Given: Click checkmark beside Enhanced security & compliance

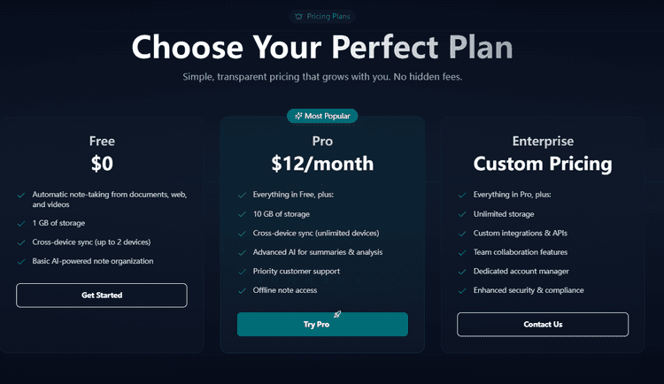Looking at the screenshot, I should (x=461, y=290).
